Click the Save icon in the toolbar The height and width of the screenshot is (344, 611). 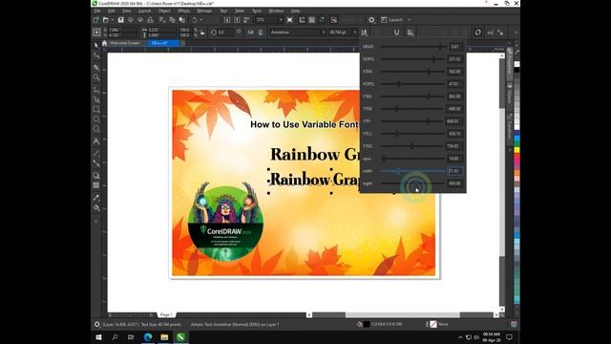pos(121,20)
